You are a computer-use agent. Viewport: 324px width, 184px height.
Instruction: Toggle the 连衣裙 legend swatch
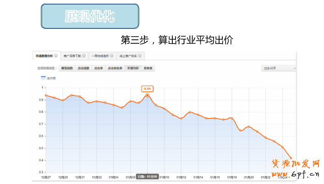coord(44,78)
